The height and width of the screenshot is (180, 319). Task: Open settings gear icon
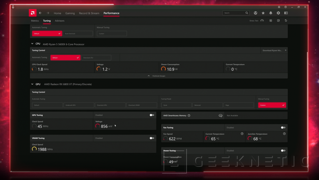(x=278, y=13)
